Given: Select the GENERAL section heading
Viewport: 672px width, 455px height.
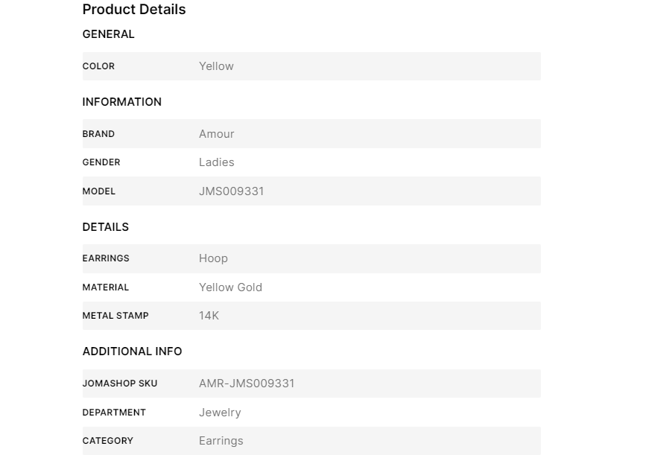Looking at the screenshot, I should 109,34.
